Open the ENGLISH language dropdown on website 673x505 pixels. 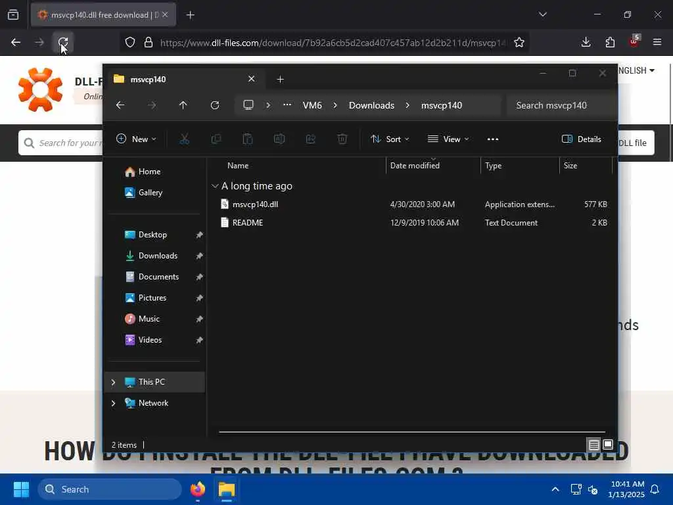[x=636, y=70]
